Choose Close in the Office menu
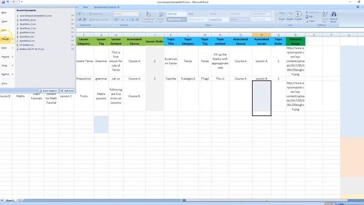The image size is (364, 205). tap(5, 84)
